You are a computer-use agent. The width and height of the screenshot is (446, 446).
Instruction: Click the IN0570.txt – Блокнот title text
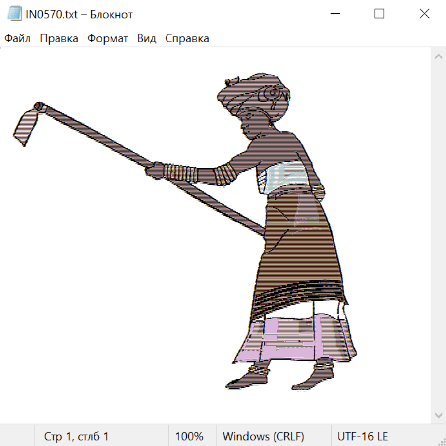click(x=79, y=14)
